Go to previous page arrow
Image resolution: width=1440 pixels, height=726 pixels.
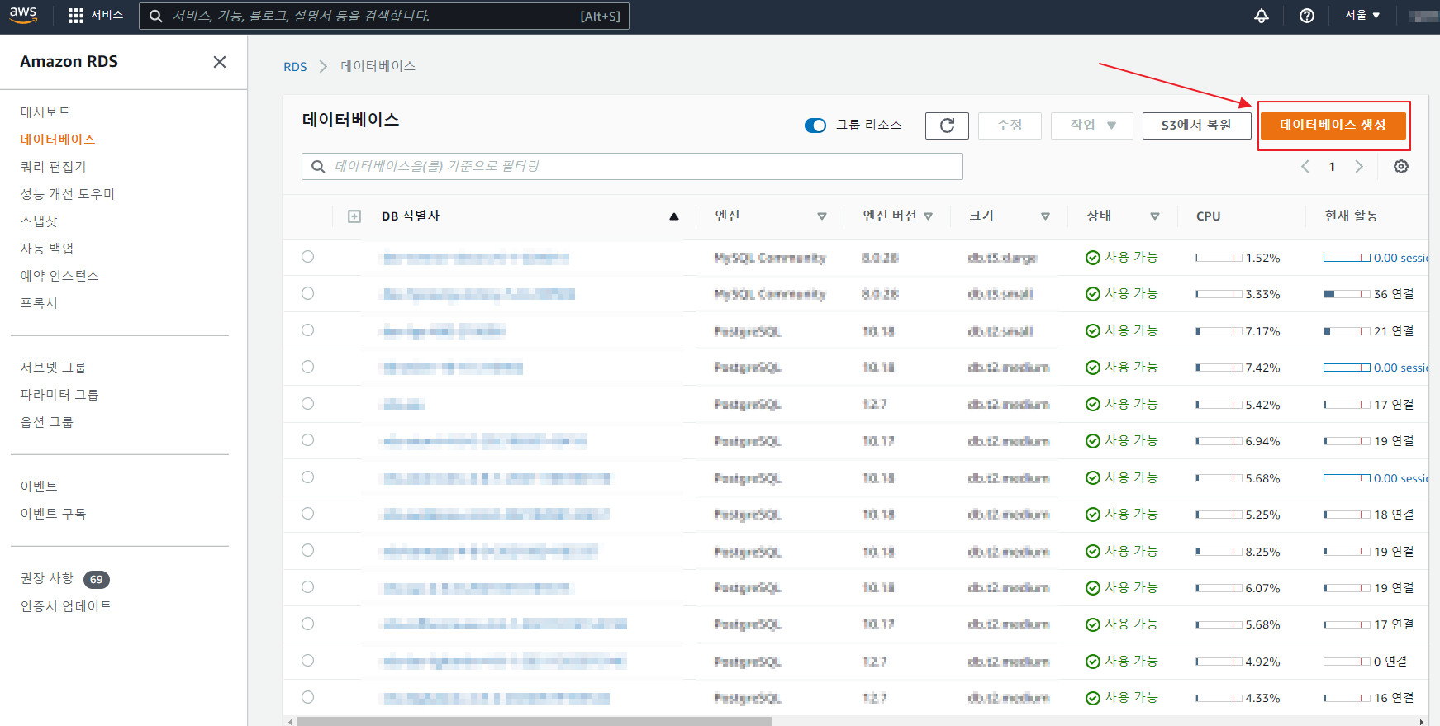pos(1305,166)
